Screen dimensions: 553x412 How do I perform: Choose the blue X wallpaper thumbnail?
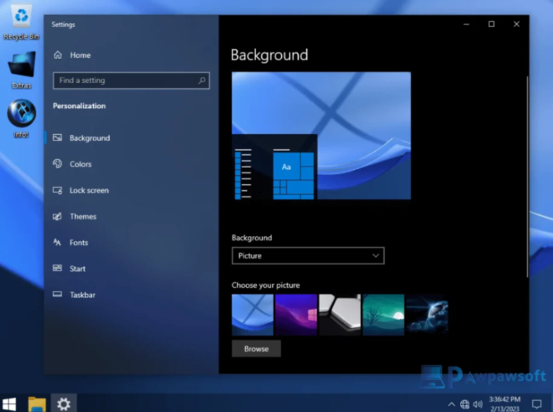tap(252, 315)
